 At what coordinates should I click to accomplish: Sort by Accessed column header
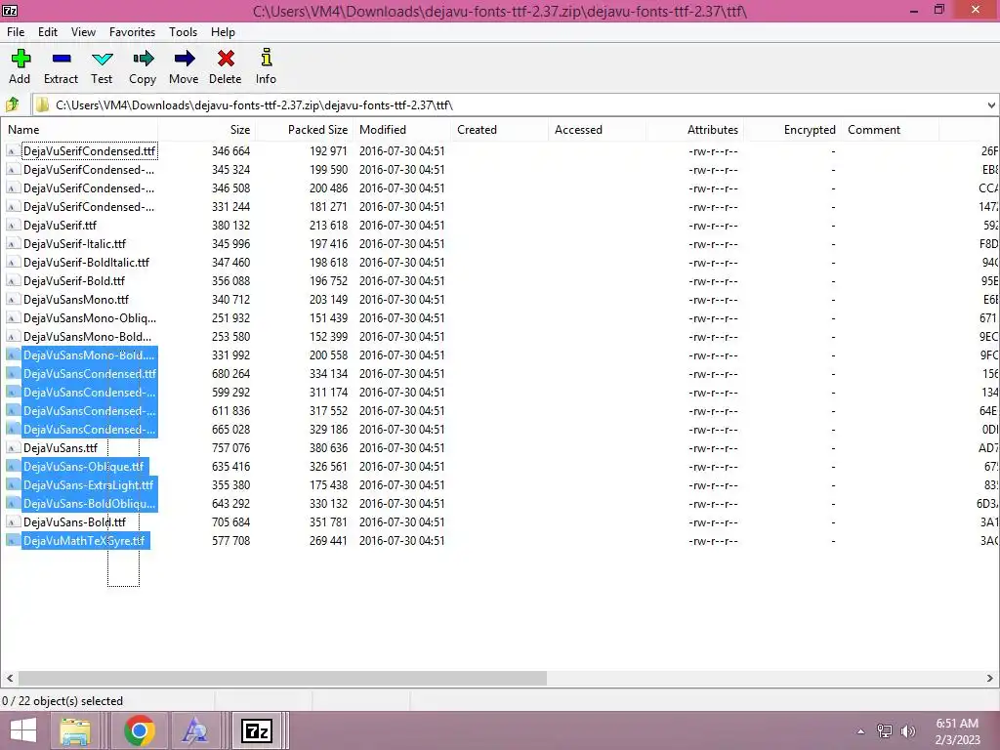[598, 130]
